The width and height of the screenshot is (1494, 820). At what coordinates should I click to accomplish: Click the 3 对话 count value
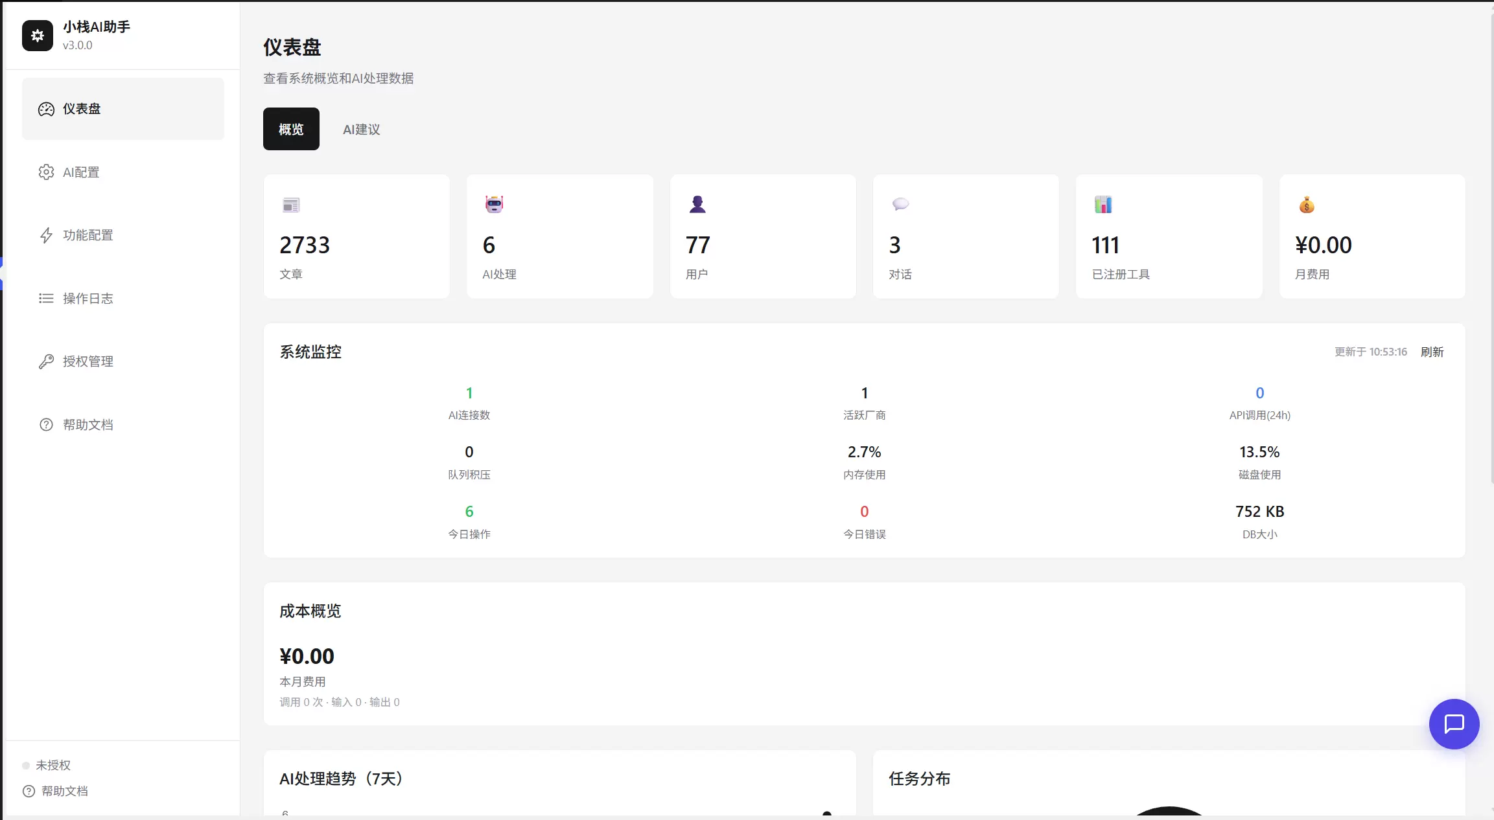coord(894,245)
